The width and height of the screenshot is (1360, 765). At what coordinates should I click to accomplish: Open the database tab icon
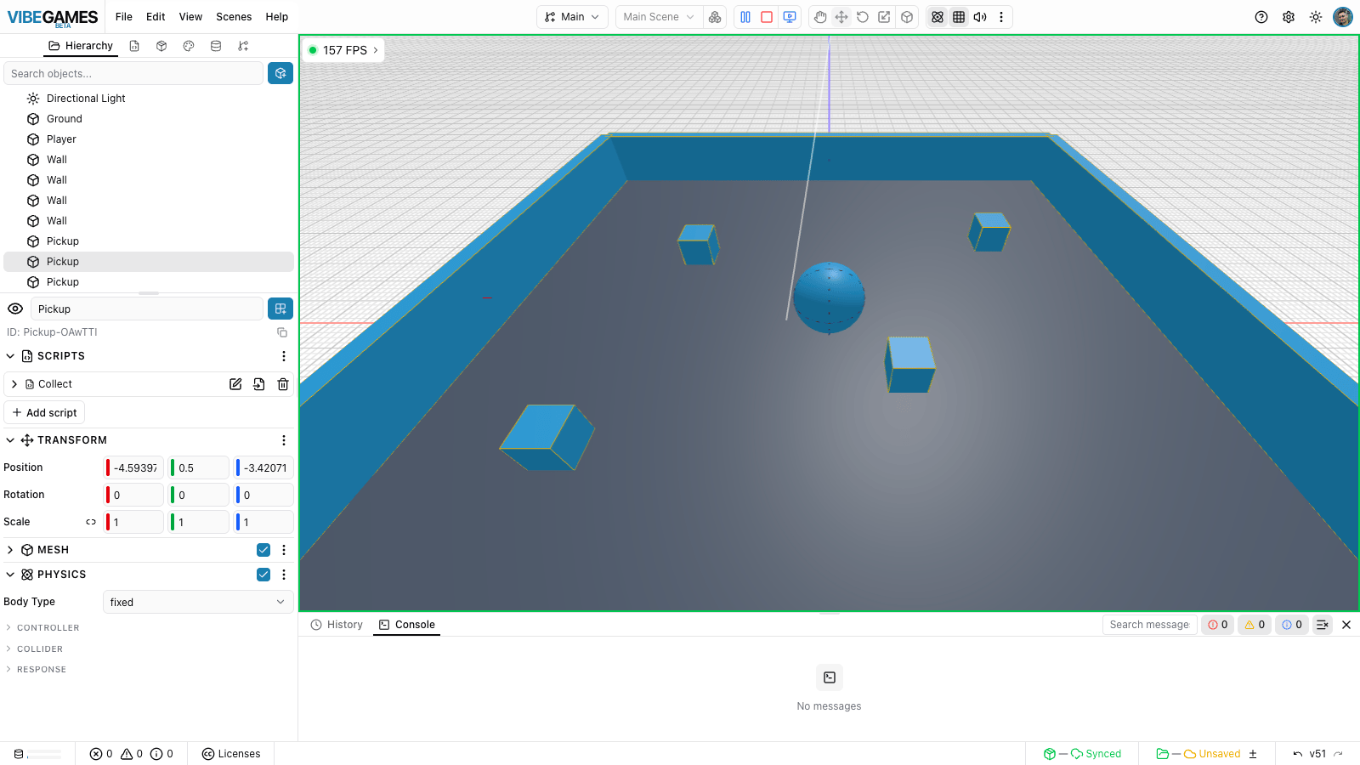[216, 46]
